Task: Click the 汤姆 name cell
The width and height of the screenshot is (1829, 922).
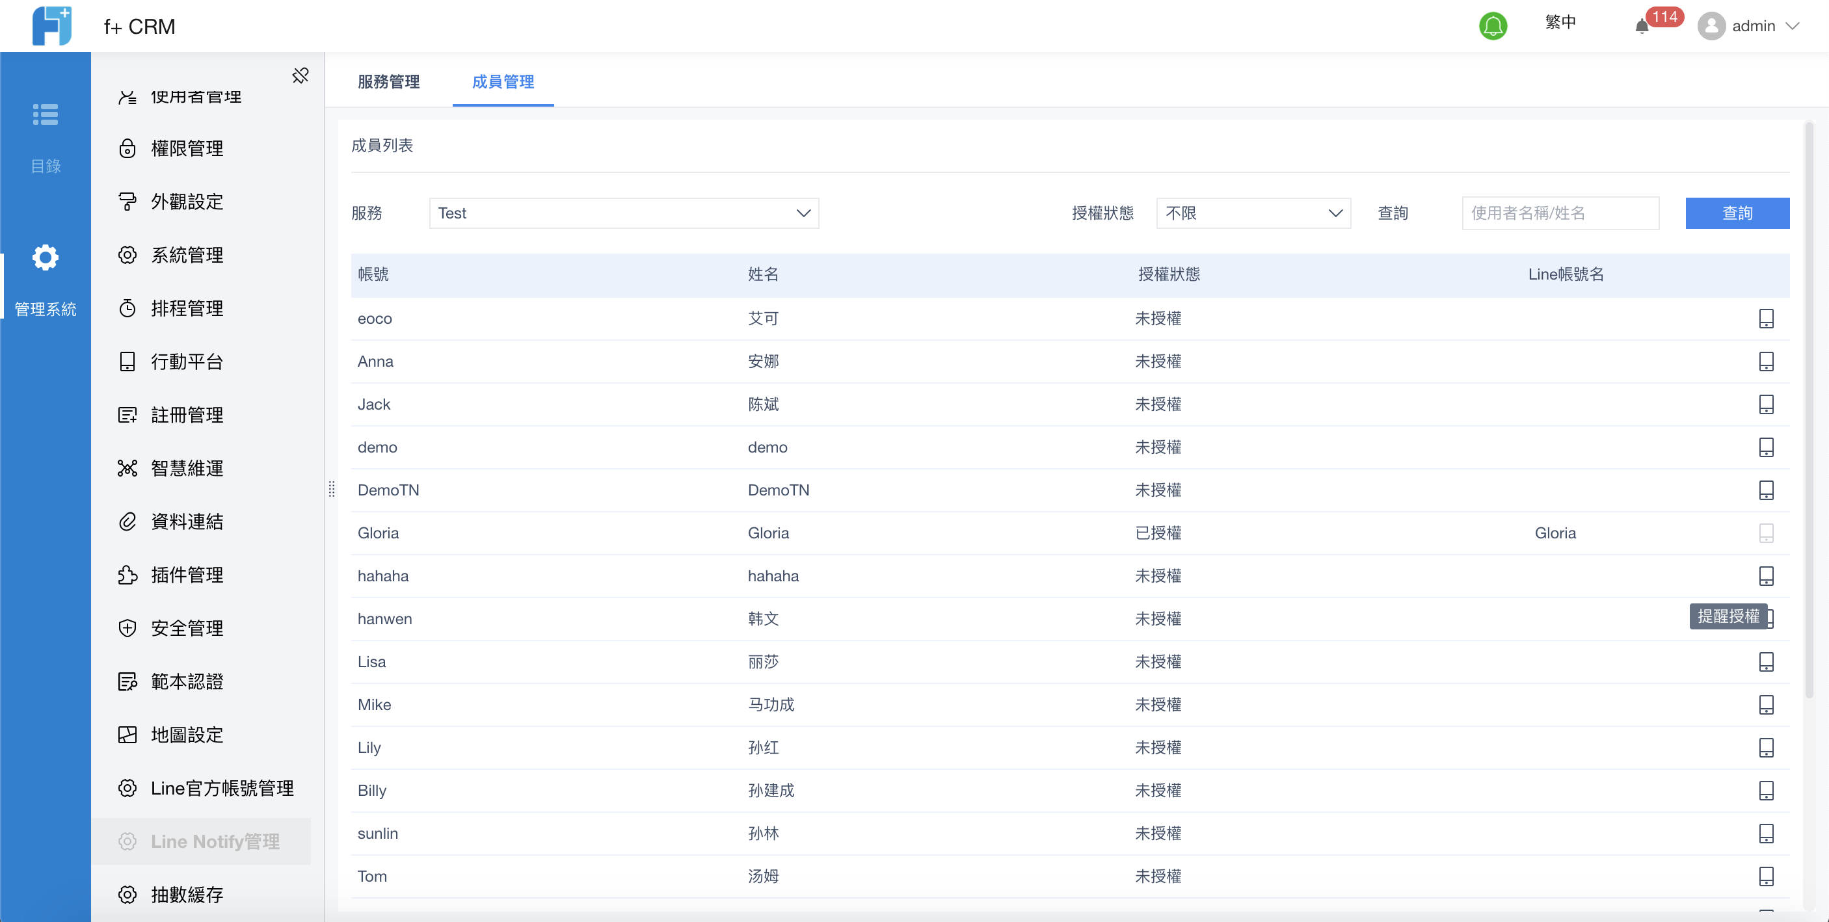Action: [x=763, y=876]
